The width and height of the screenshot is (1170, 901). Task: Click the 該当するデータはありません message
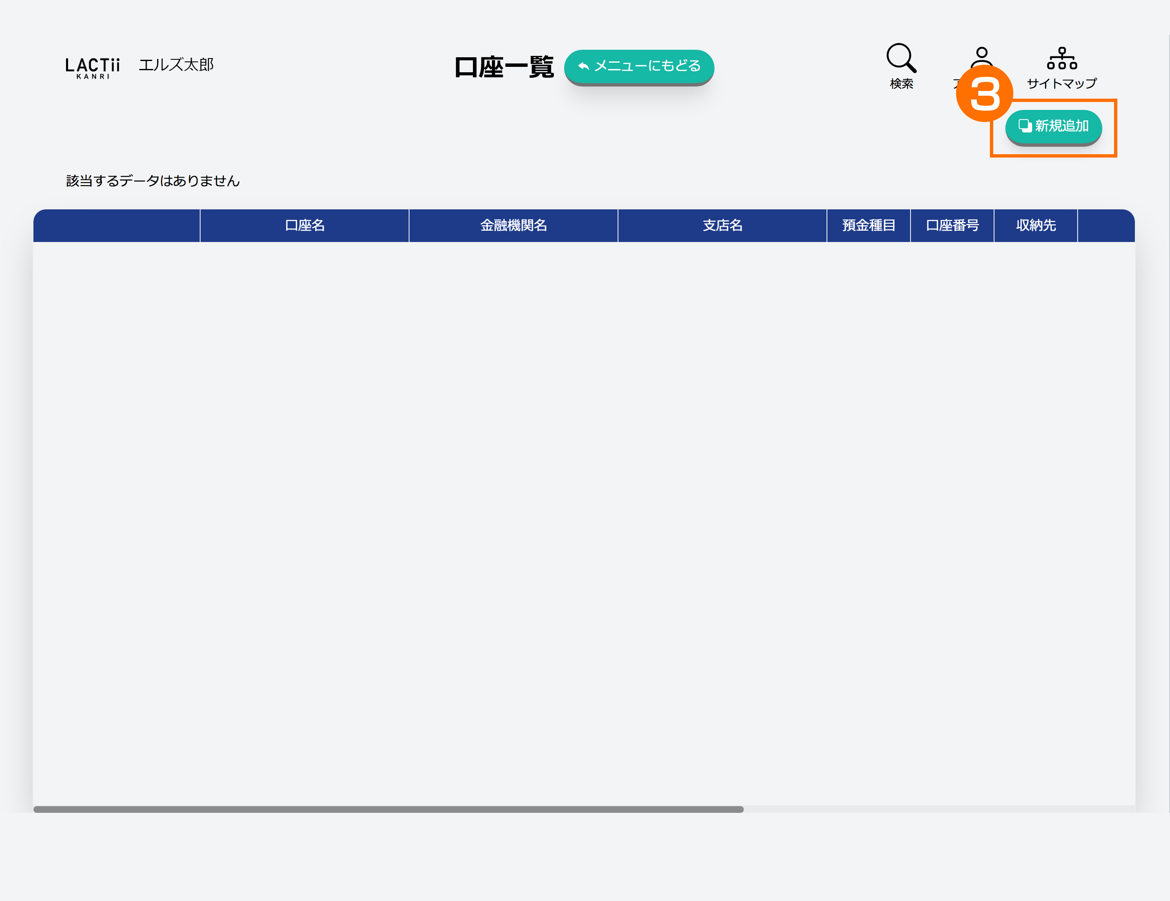click(x=153, y=181)
